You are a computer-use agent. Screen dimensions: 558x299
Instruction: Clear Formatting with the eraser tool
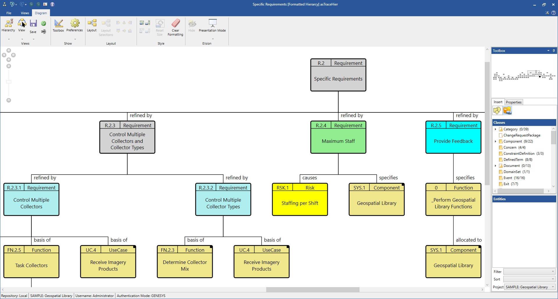click(x=175, y=28)
